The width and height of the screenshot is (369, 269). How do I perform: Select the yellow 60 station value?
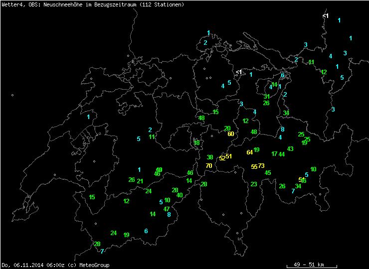tap(230, 134)
